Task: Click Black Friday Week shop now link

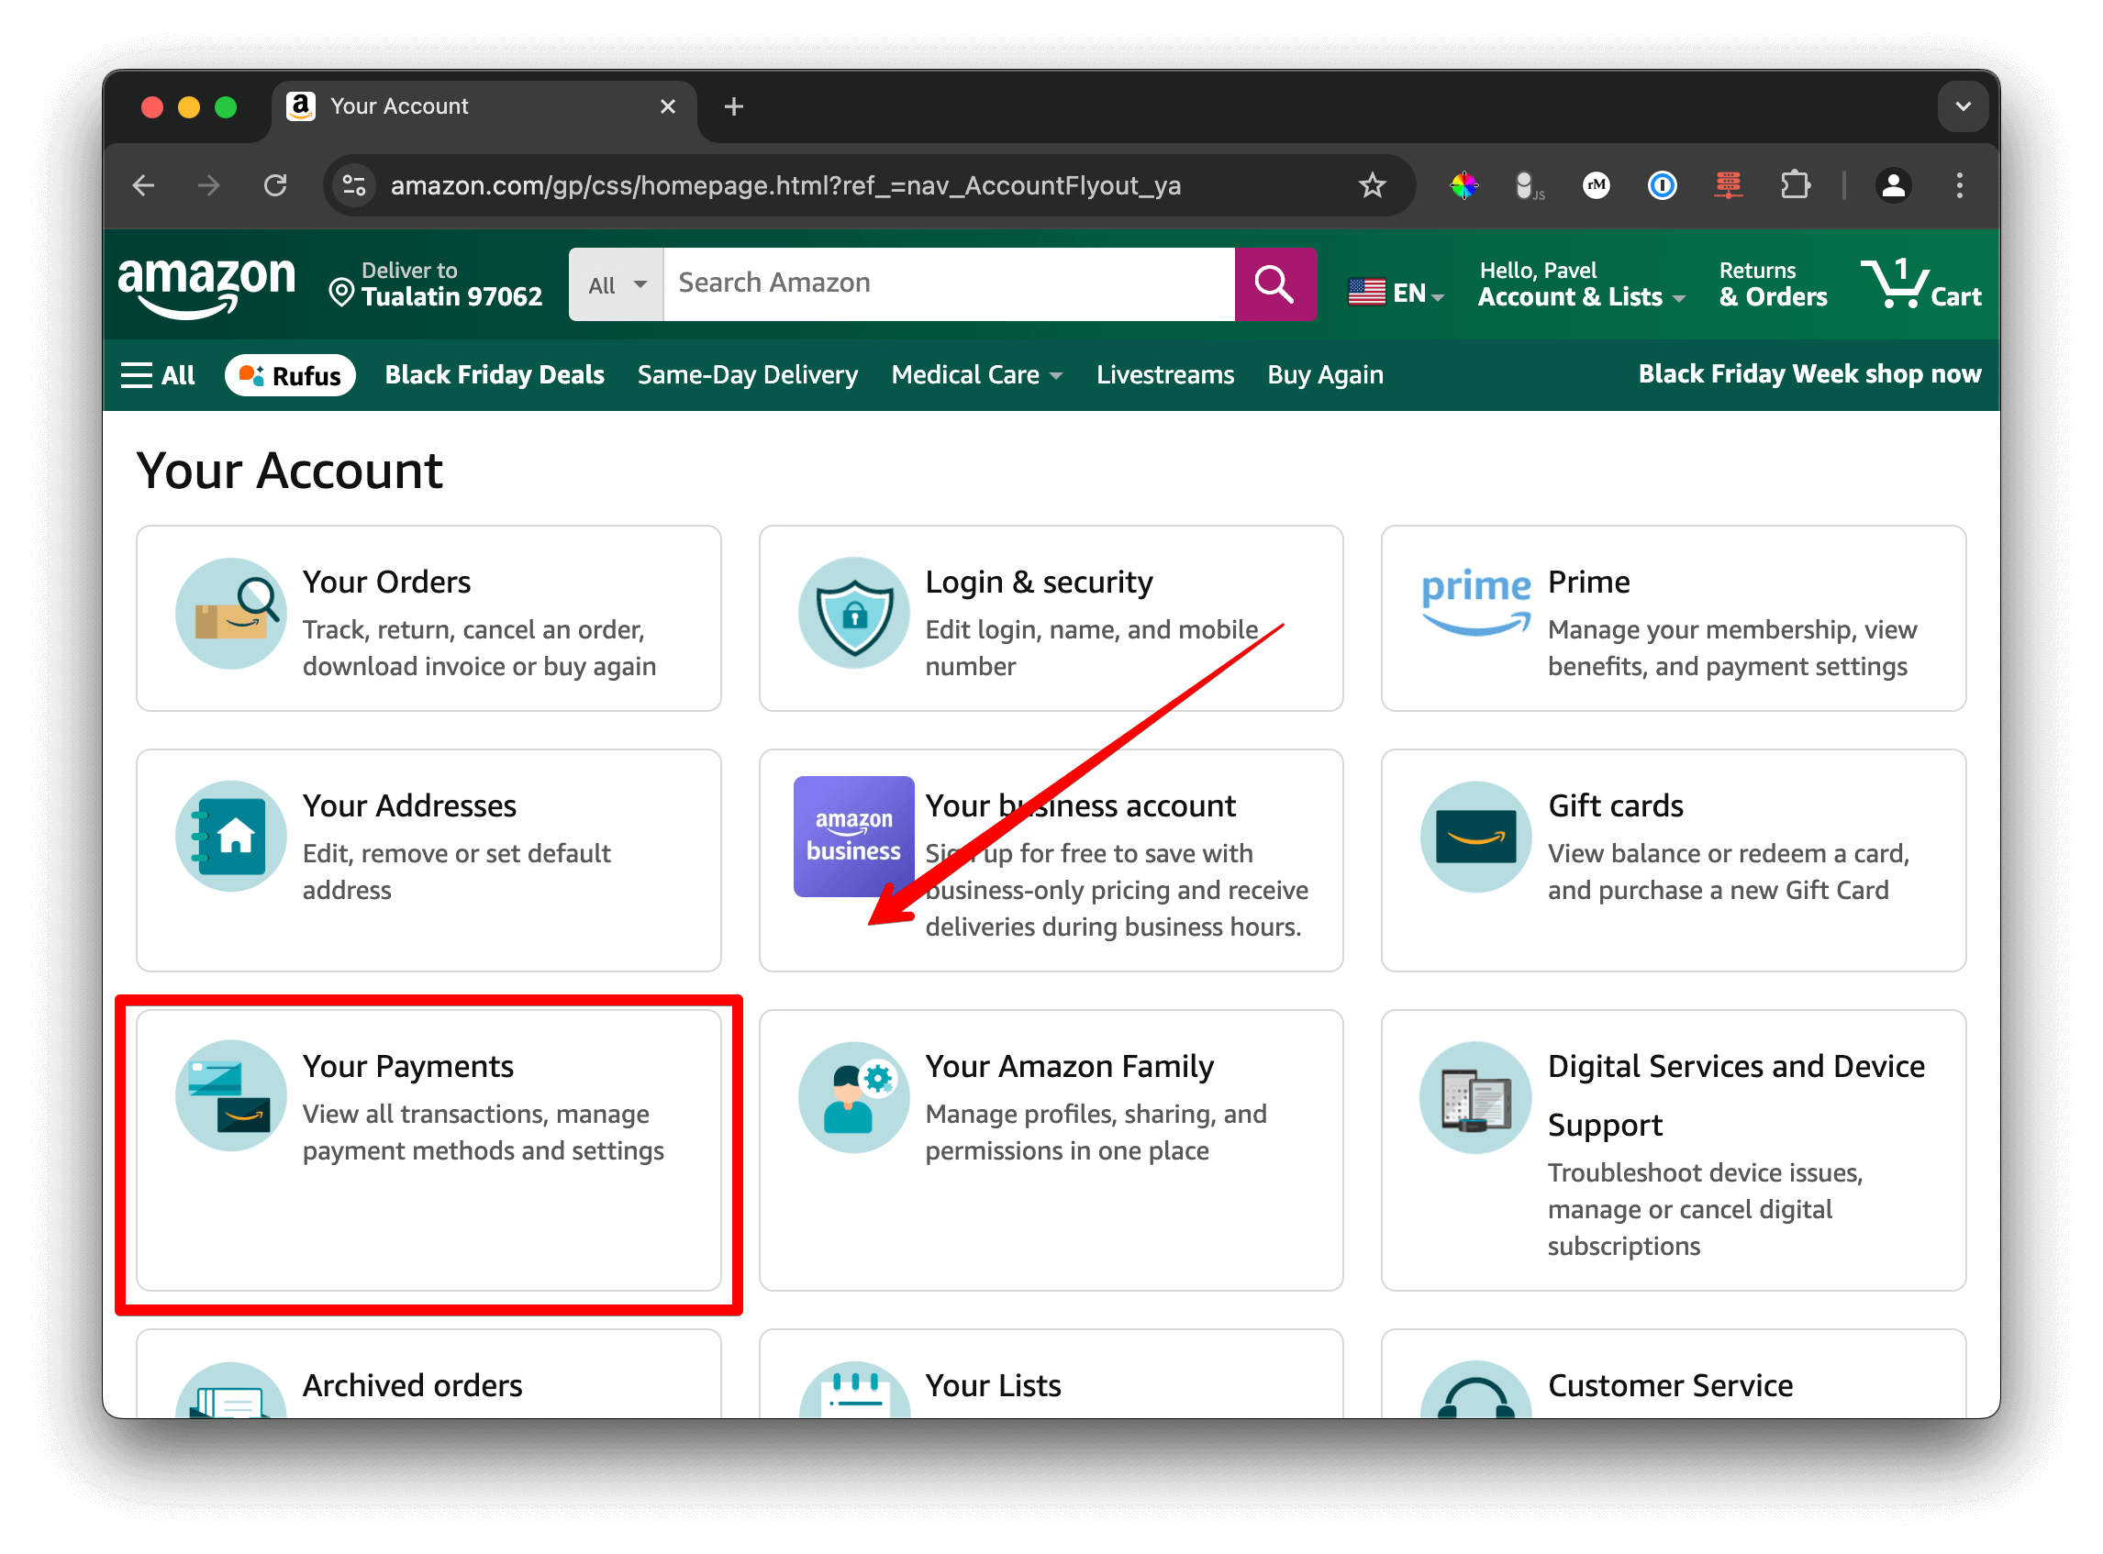Action: click(1809, 374)
